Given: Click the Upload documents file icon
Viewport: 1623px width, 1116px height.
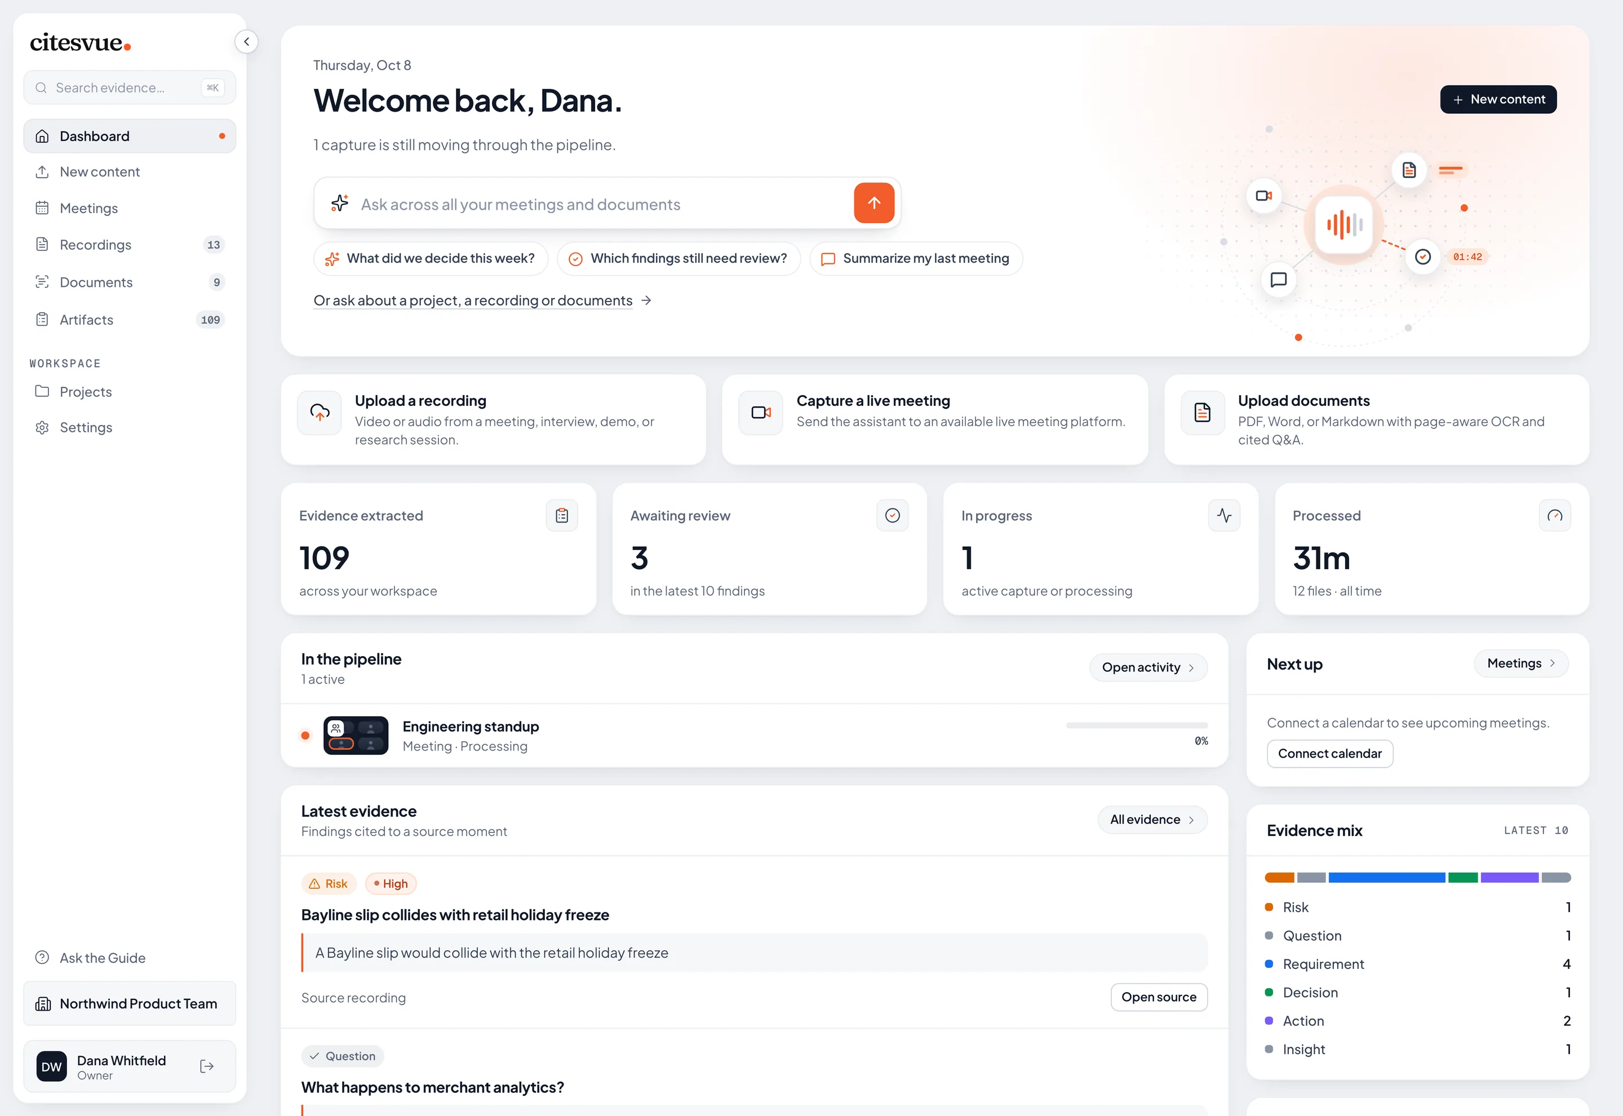Looking at the screenshot, I should pyautogui.click(x=1202, y=413).
